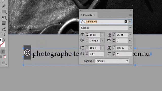Select the Gradient Swatch tool
The height and width of the screenshot is (91, 162).
click(4, 23)
